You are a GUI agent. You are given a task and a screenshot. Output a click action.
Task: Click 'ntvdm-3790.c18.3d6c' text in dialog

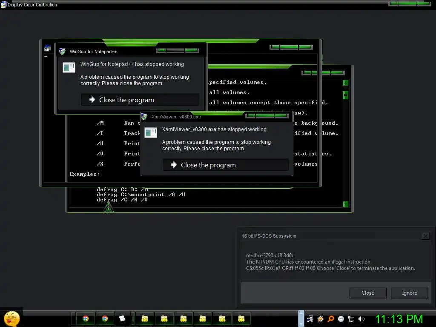(270, 255)
